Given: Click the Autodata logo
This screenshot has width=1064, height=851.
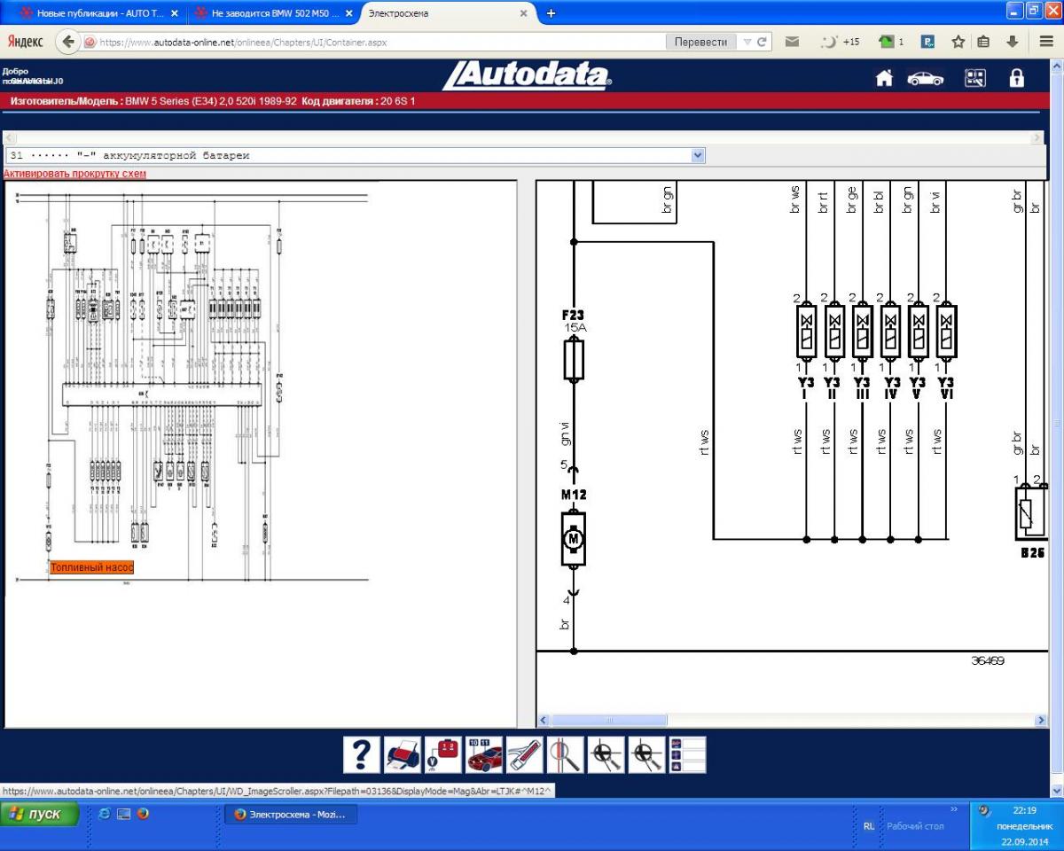Looking at the screenshot, I should tap(528, 76).
